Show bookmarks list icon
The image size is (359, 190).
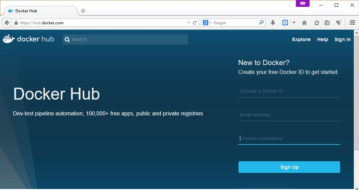coord(327,23)
